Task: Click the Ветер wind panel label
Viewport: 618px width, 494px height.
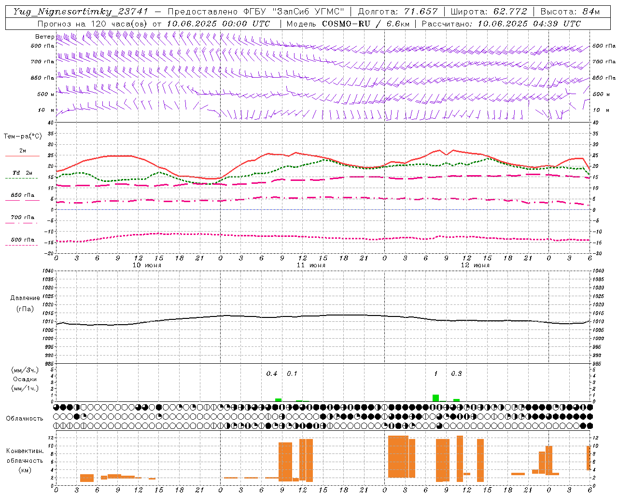Action: [44, 37]
